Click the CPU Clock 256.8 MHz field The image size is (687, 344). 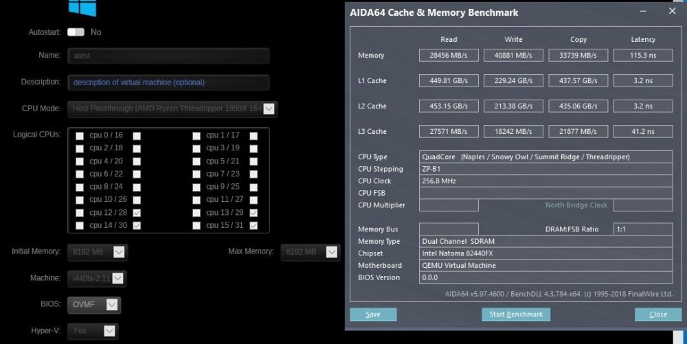click(x=546, y=181)
